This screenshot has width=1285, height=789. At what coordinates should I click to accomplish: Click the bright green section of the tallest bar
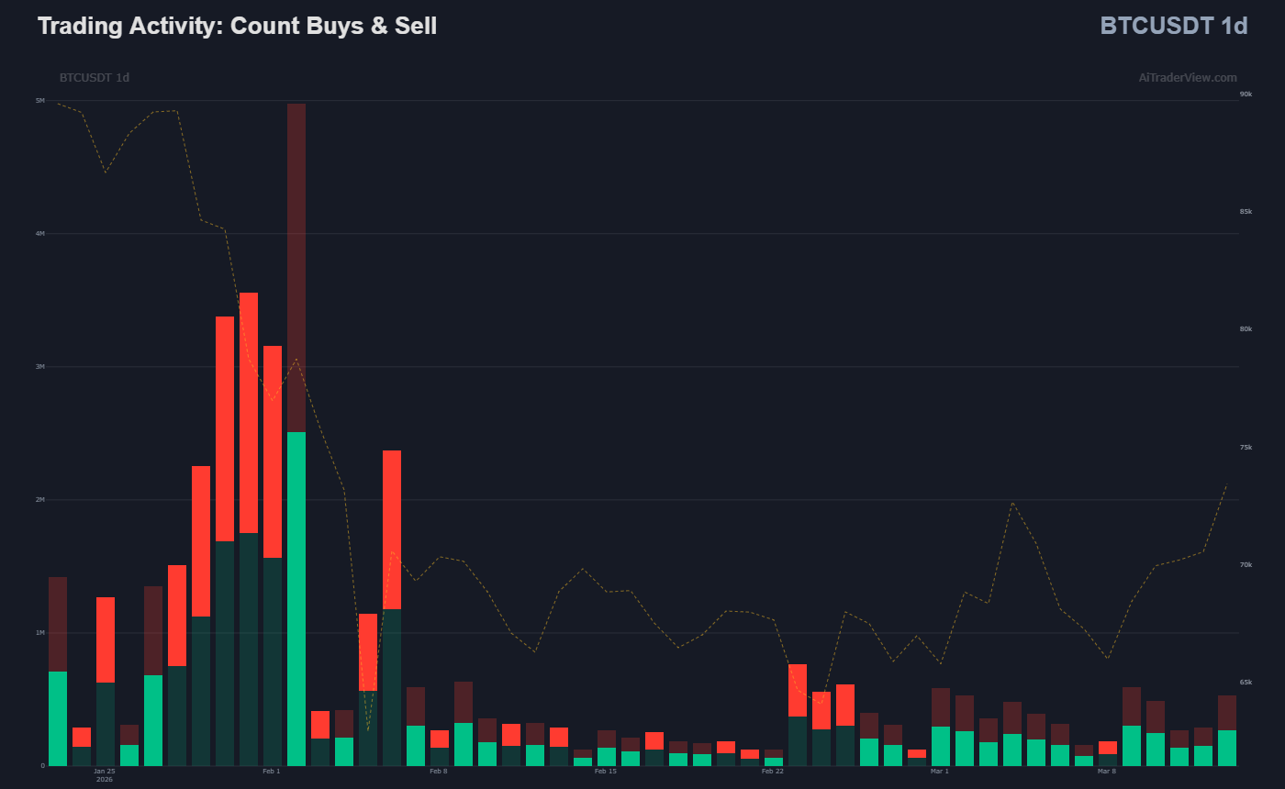click(x=296, y=596)
